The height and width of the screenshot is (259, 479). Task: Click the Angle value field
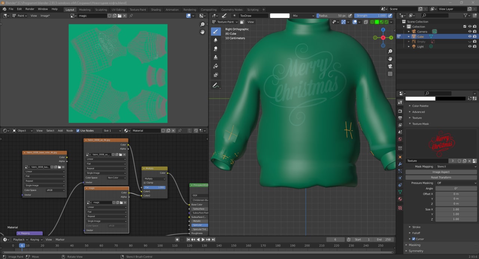point(456,188)
